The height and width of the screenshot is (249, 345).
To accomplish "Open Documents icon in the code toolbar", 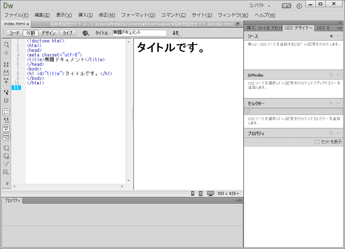I will click(6, 44).
